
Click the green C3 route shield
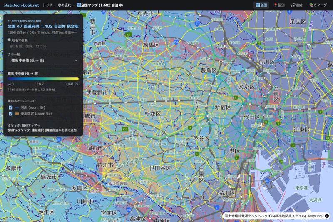pos(128,35)
